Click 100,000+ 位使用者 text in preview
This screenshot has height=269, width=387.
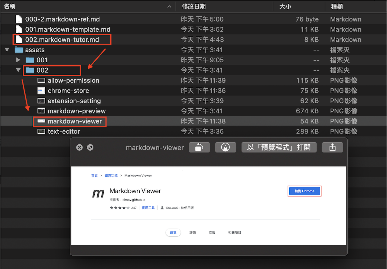(x=180, y=208)
